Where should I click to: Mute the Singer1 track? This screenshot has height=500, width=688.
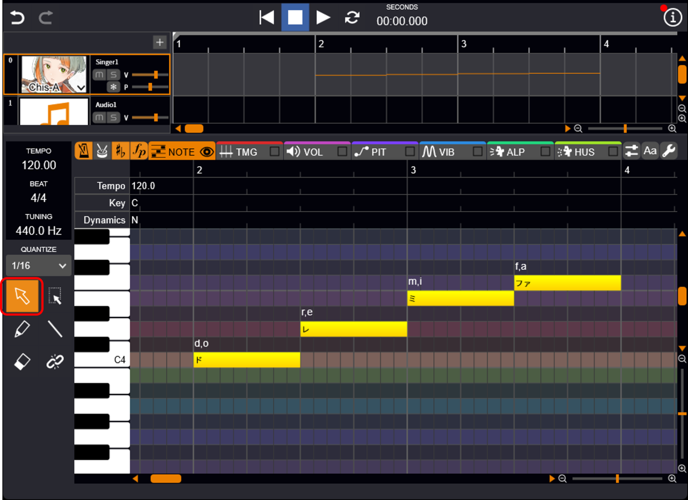[98, 75]
